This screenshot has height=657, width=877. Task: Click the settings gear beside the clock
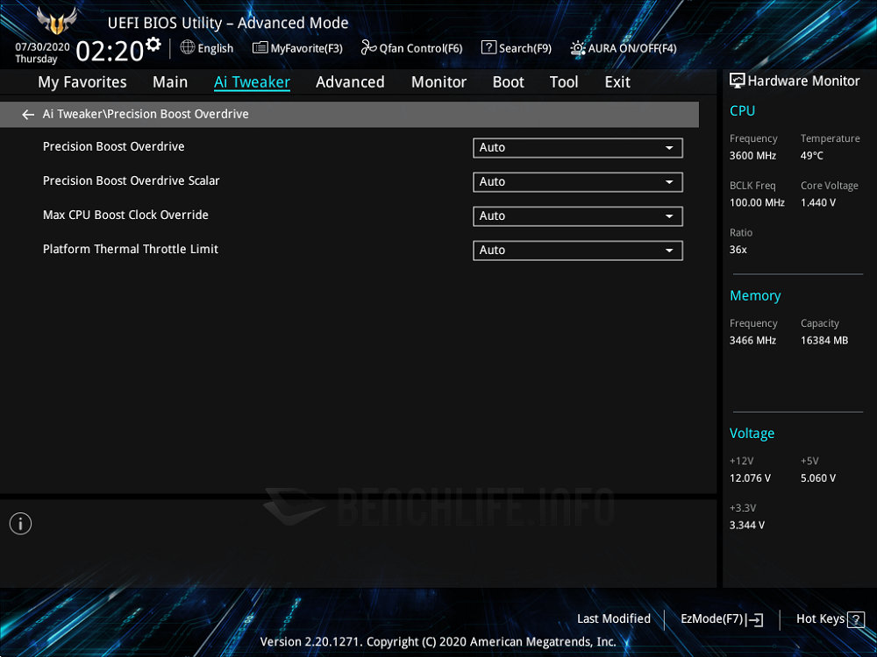tap(153, 44)
